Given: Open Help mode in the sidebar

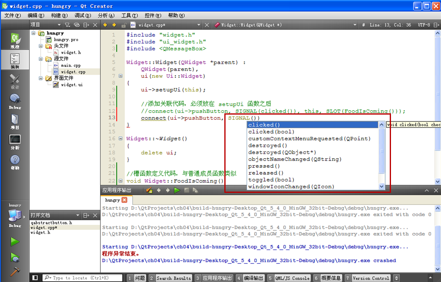Looking at the screenshot, I should pos(15,162).
